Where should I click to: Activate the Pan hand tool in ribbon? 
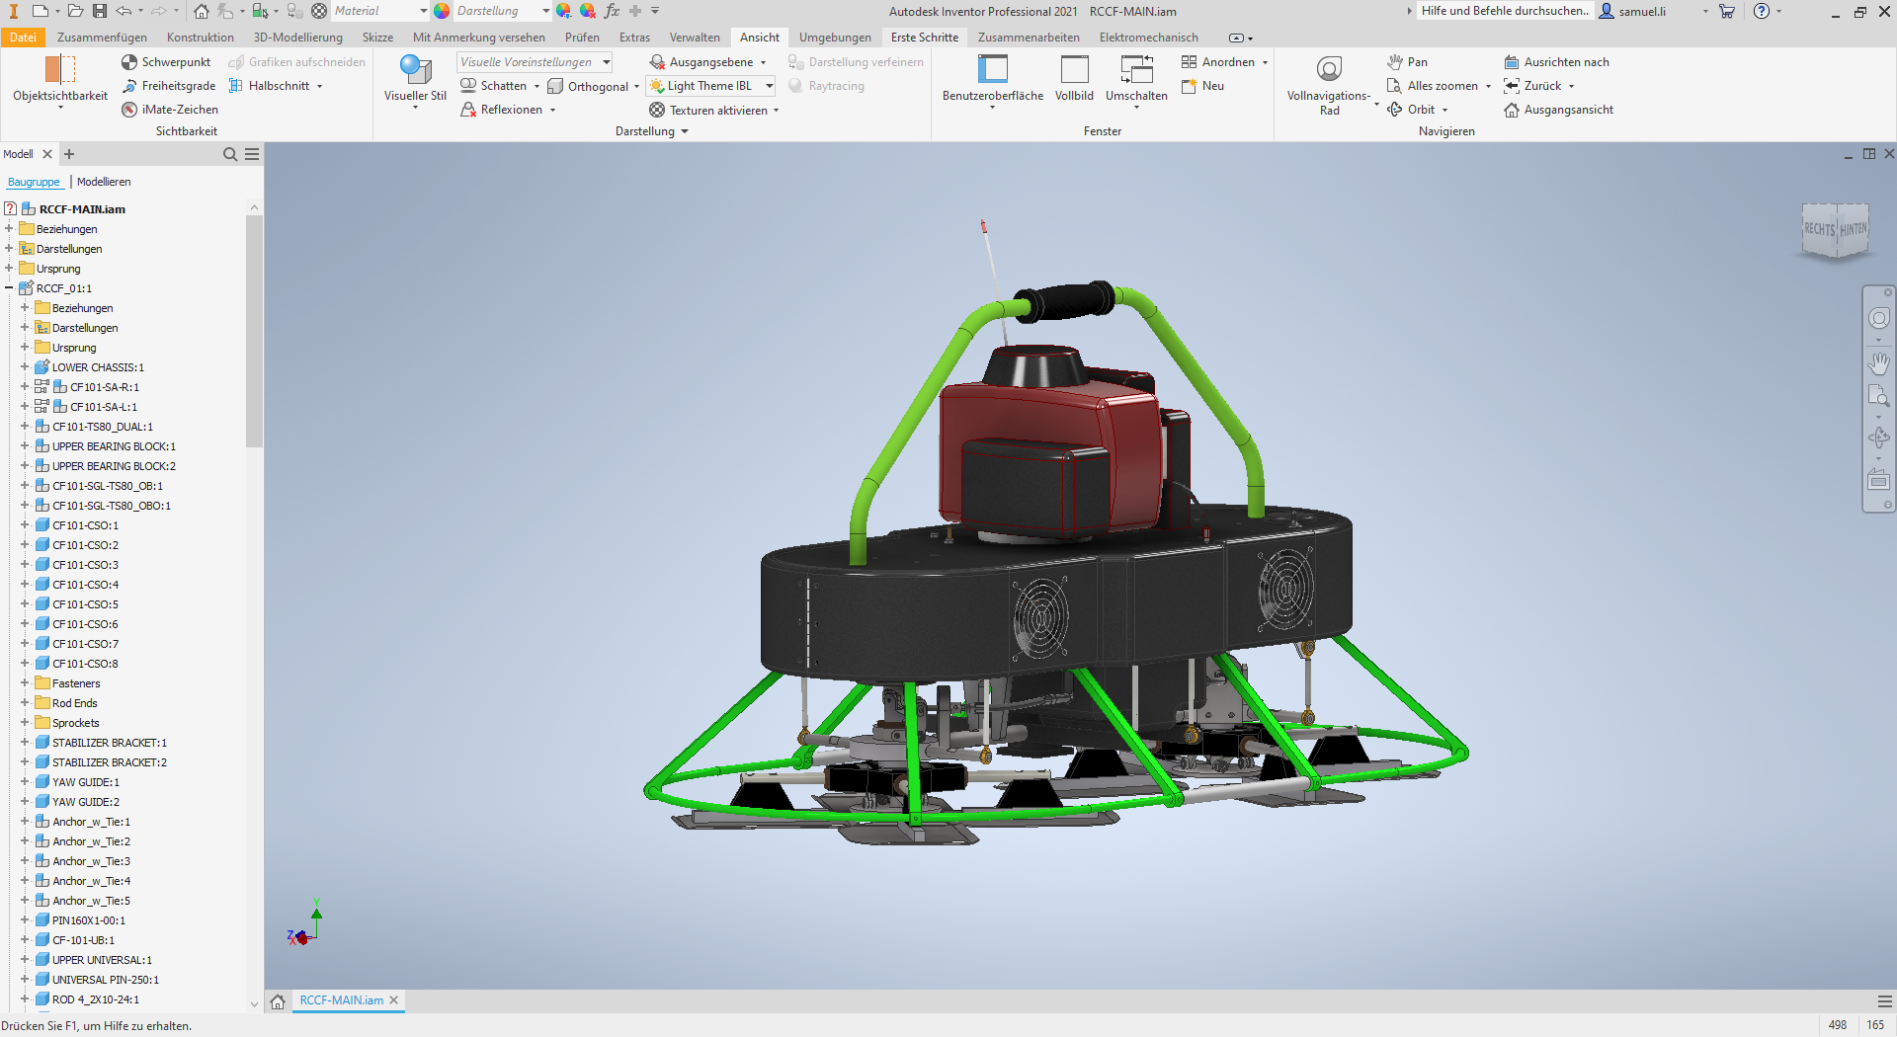click(1395, 62)
